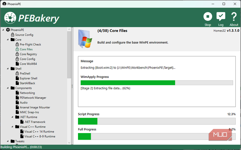Click the Script Progress bar
This screenshot has height=150, width=241.
coord(157,121)
